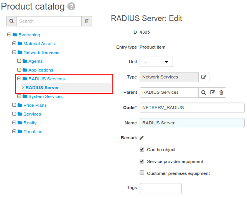Open the Agents tree entry
The width and height of the screenshot is (247, 199).
point(36,61)
